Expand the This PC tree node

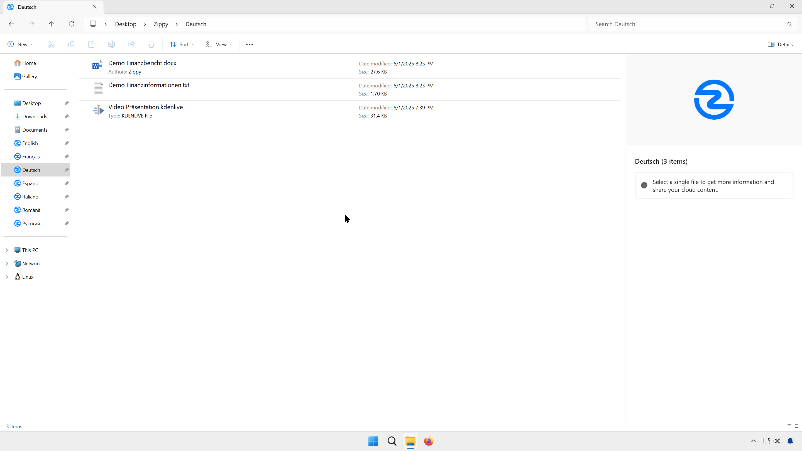(7, 250)
